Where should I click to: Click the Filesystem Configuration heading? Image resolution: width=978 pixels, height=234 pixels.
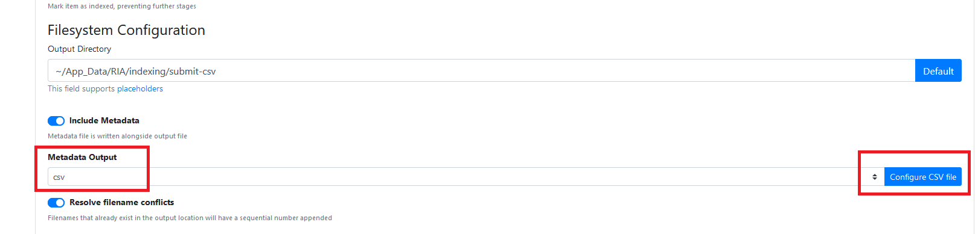coord(126,30)
